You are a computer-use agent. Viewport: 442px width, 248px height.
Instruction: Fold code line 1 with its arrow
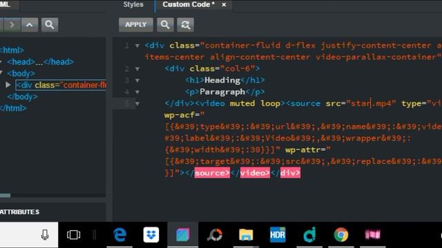tap(137, 45)
